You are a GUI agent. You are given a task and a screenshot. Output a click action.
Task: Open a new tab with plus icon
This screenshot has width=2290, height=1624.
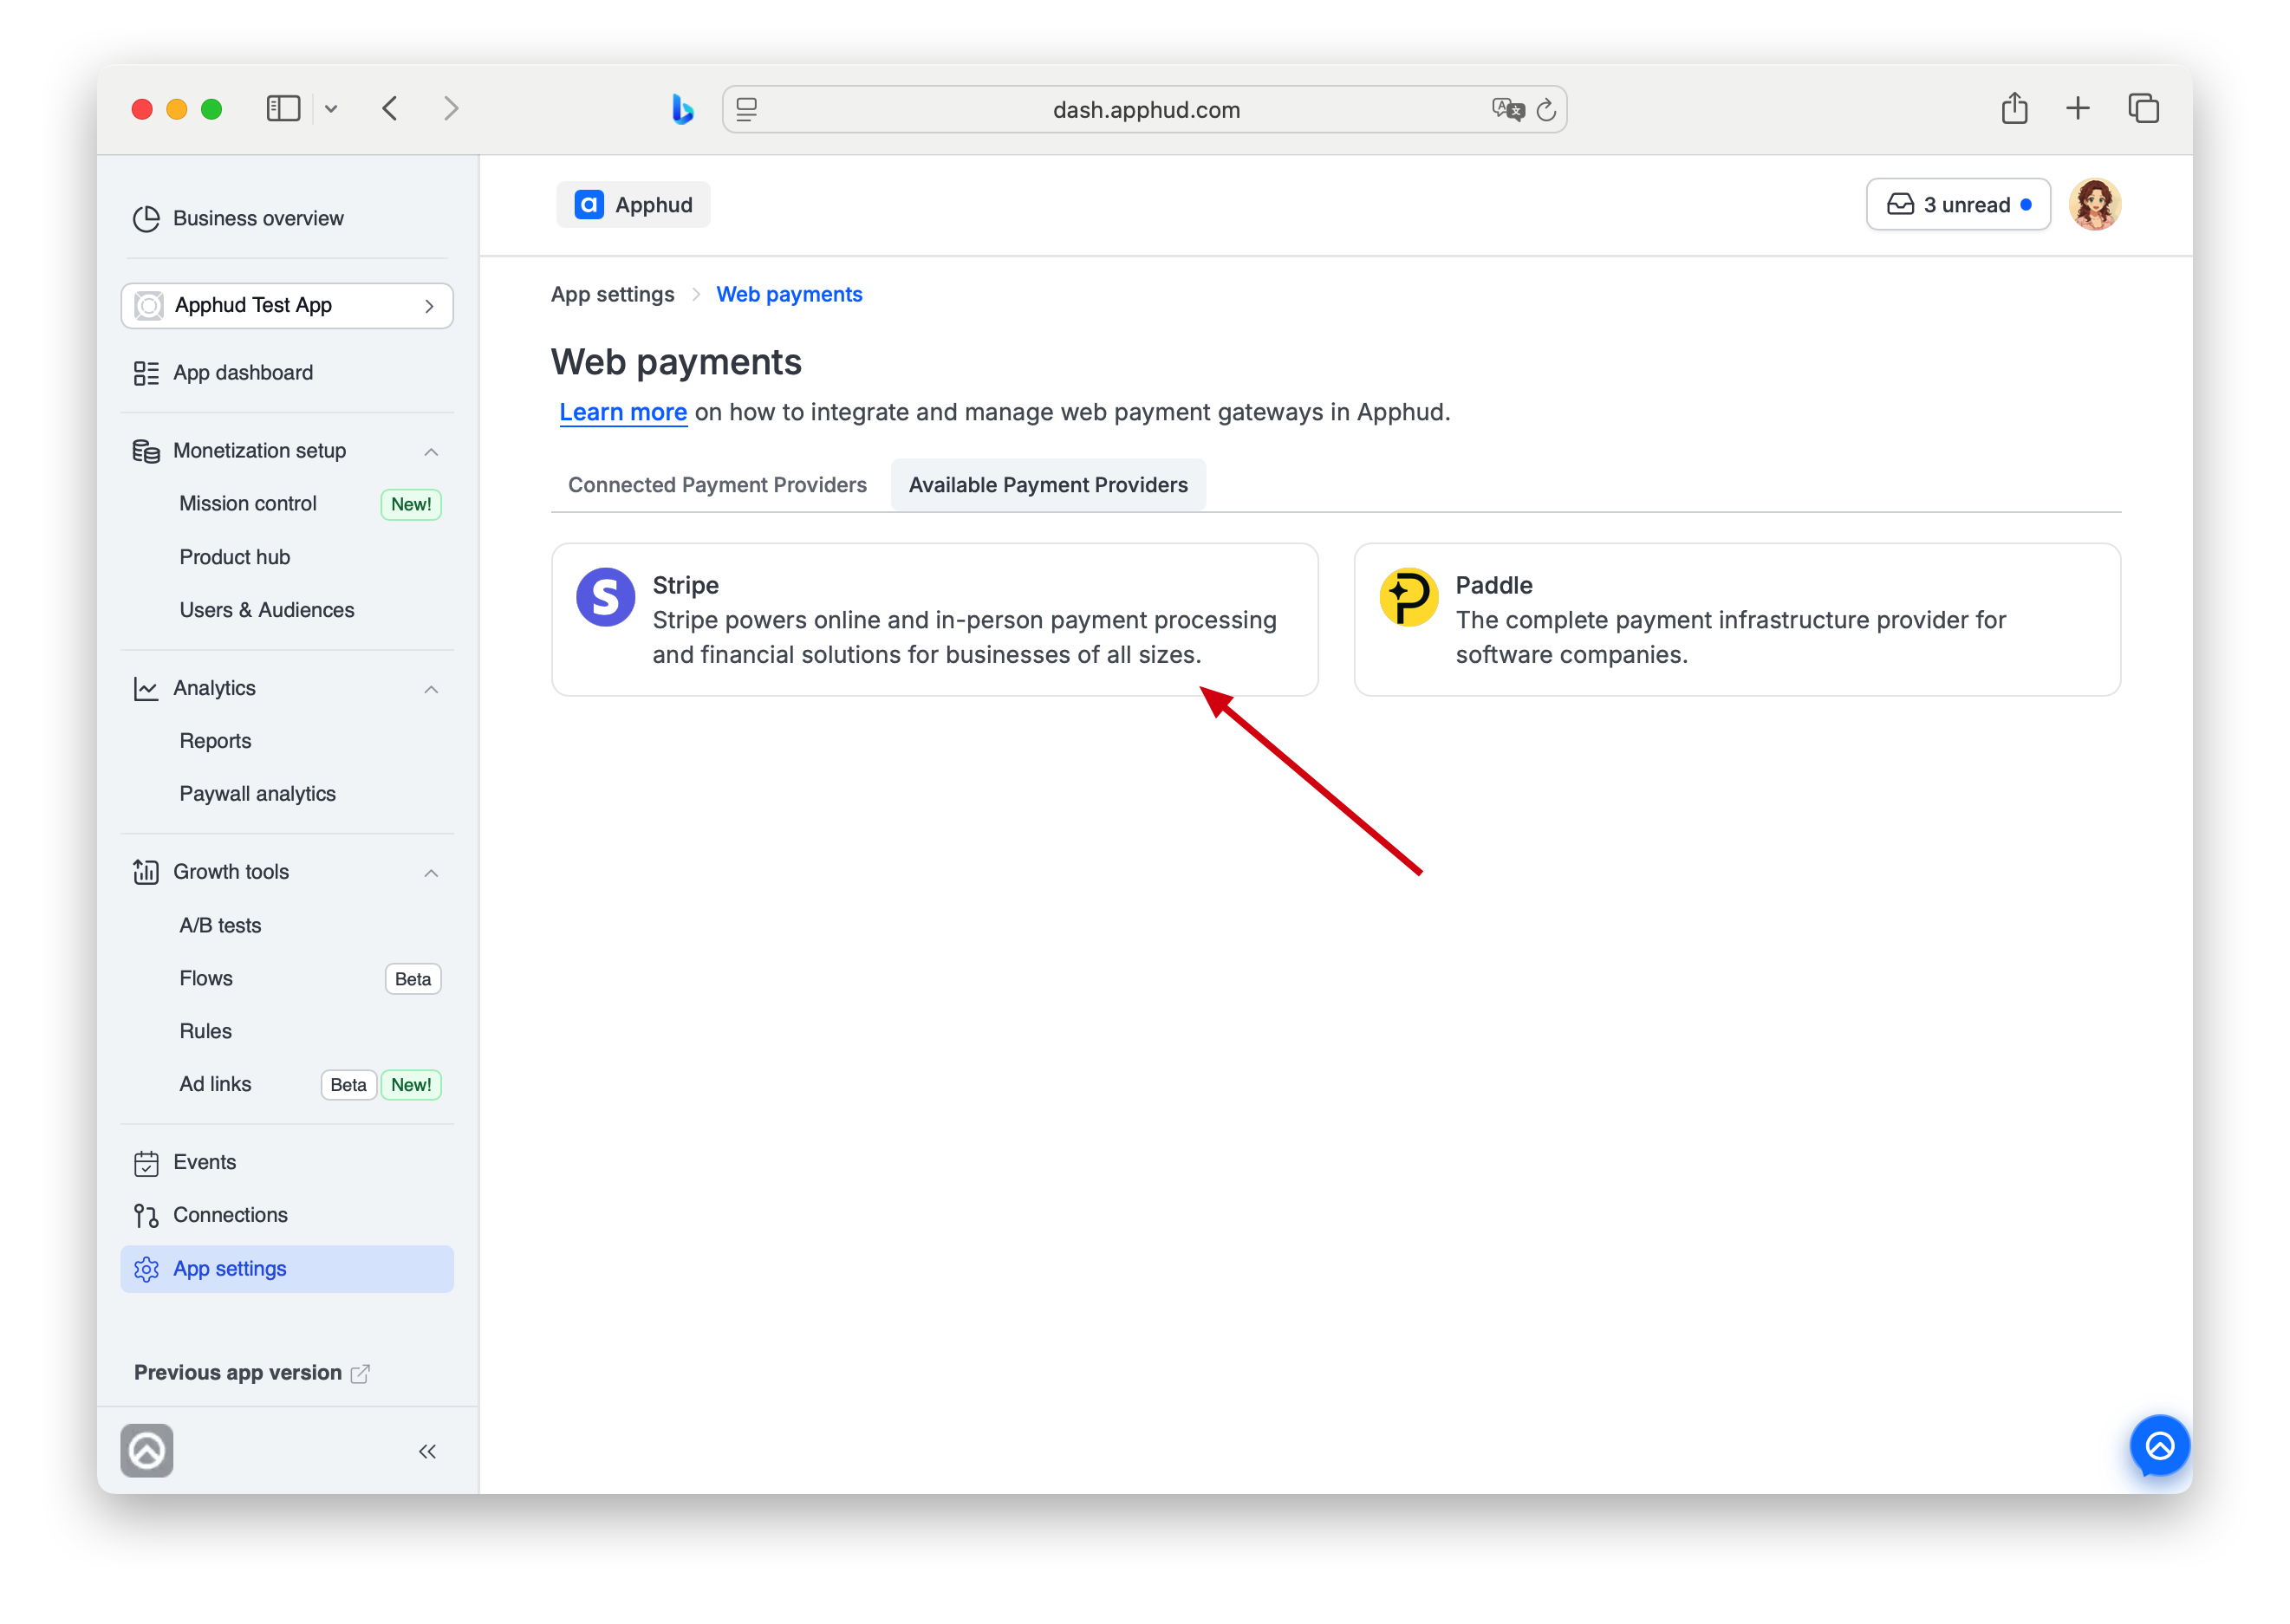pyautogui.click(x=2077, y=108)
